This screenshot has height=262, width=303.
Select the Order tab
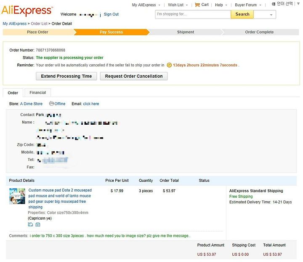(x=13, y=93)
